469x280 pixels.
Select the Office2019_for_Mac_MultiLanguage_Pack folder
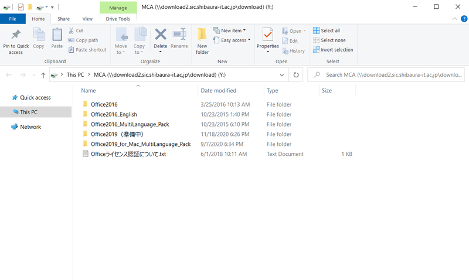141,144
